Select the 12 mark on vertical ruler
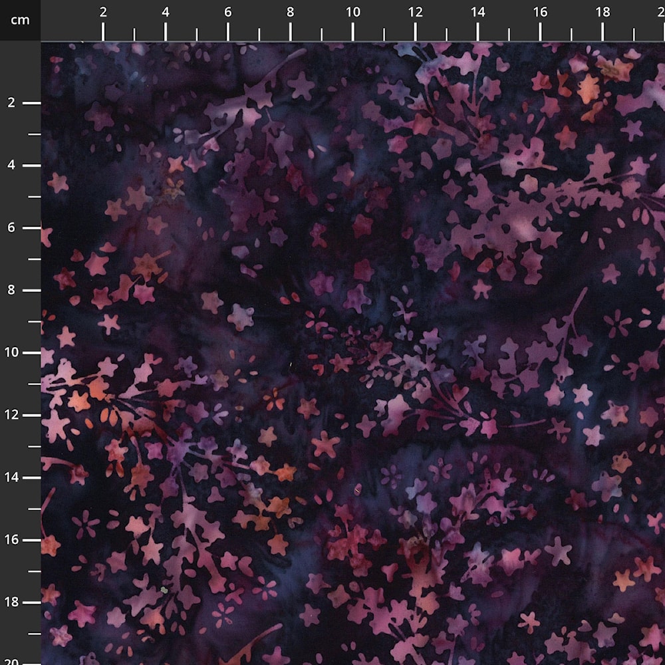The width and height of the screenshot is (665, 665). coord(11,415)
